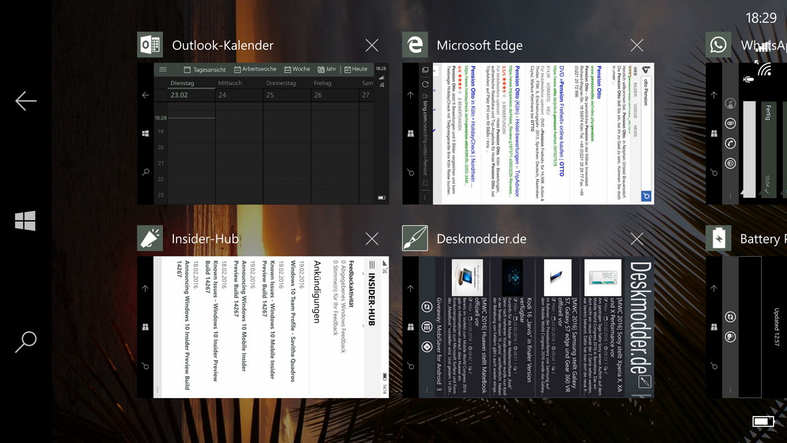787x443 pixels.
Task: Tap the 'otto Pension' search field
Action: point(646,132)
